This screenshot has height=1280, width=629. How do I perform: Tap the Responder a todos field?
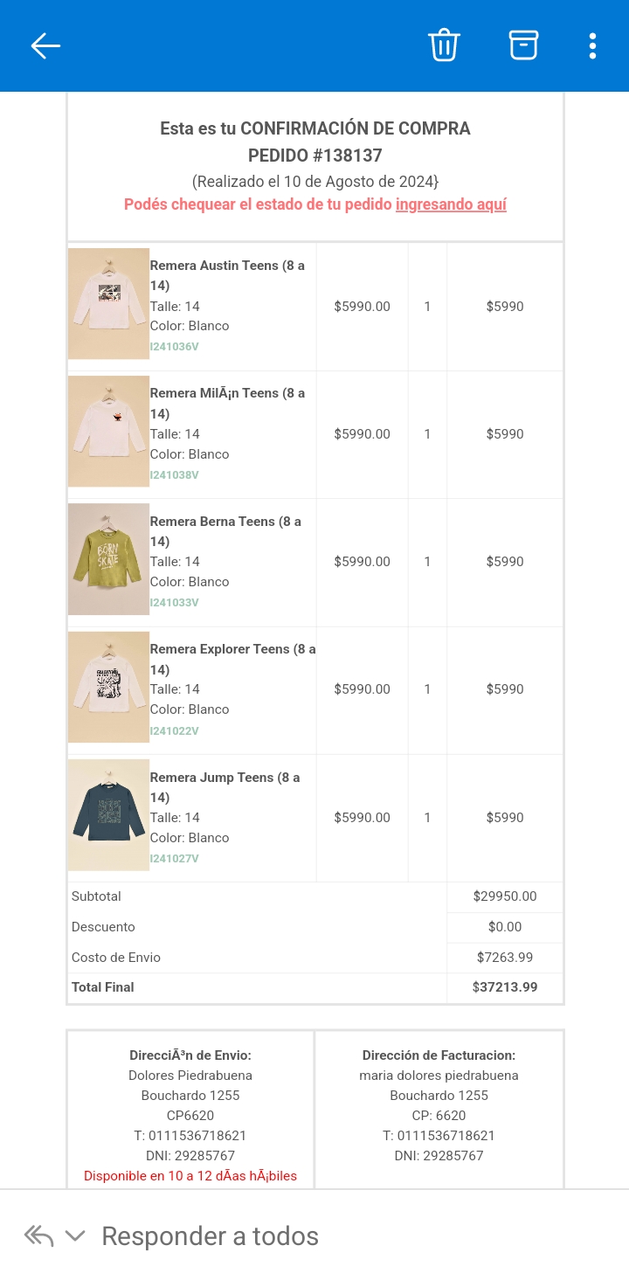[x=210, y=1235]
